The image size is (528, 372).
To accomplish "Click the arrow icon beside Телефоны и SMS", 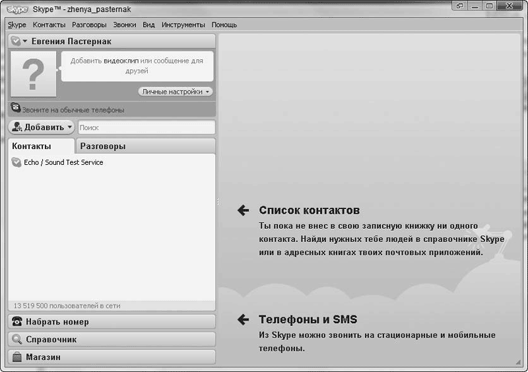I will click(x=243, y=320).
